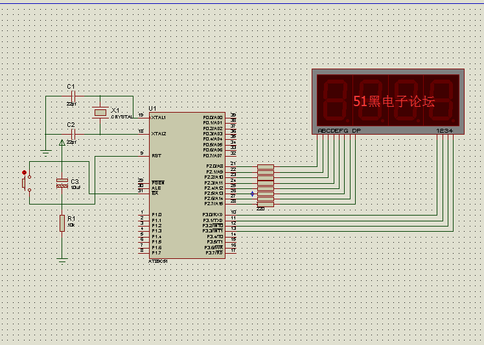
Task: Click the XTAL2 pin label
Action: [x=159, y=134]
